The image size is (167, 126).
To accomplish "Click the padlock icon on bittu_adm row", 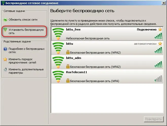I will tap(68, 66).
